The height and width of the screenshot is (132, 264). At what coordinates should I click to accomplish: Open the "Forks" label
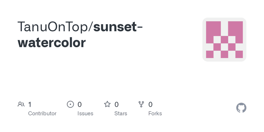(155, 114)
